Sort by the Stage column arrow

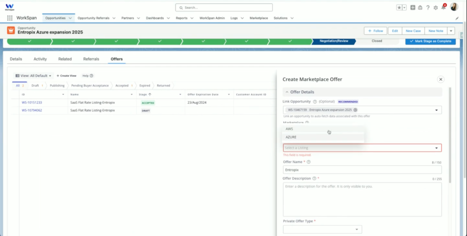pos(150,95)
